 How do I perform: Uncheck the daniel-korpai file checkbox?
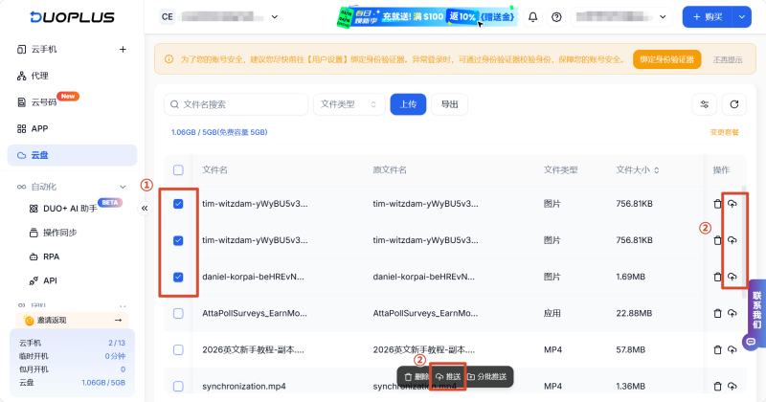pos(178,277)
